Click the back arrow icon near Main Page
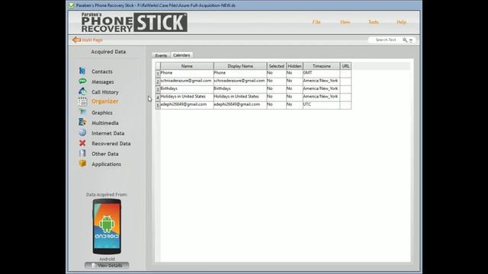The height and width of the screenshot is (274, 488). (x=76, y=40)
